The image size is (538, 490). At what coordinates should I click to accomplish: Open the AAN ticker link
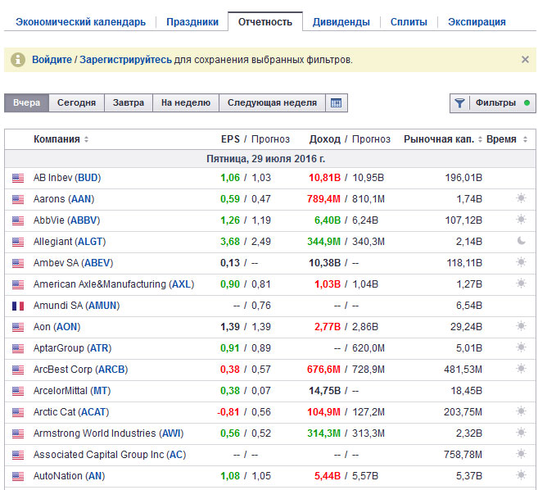point(81,199)
